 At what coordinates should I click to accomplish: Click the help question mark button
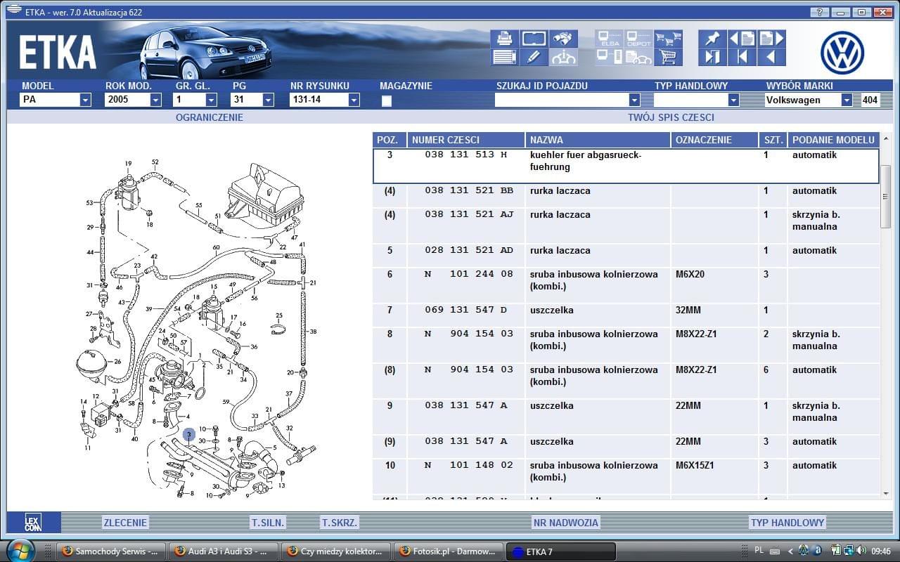point(820,12)
